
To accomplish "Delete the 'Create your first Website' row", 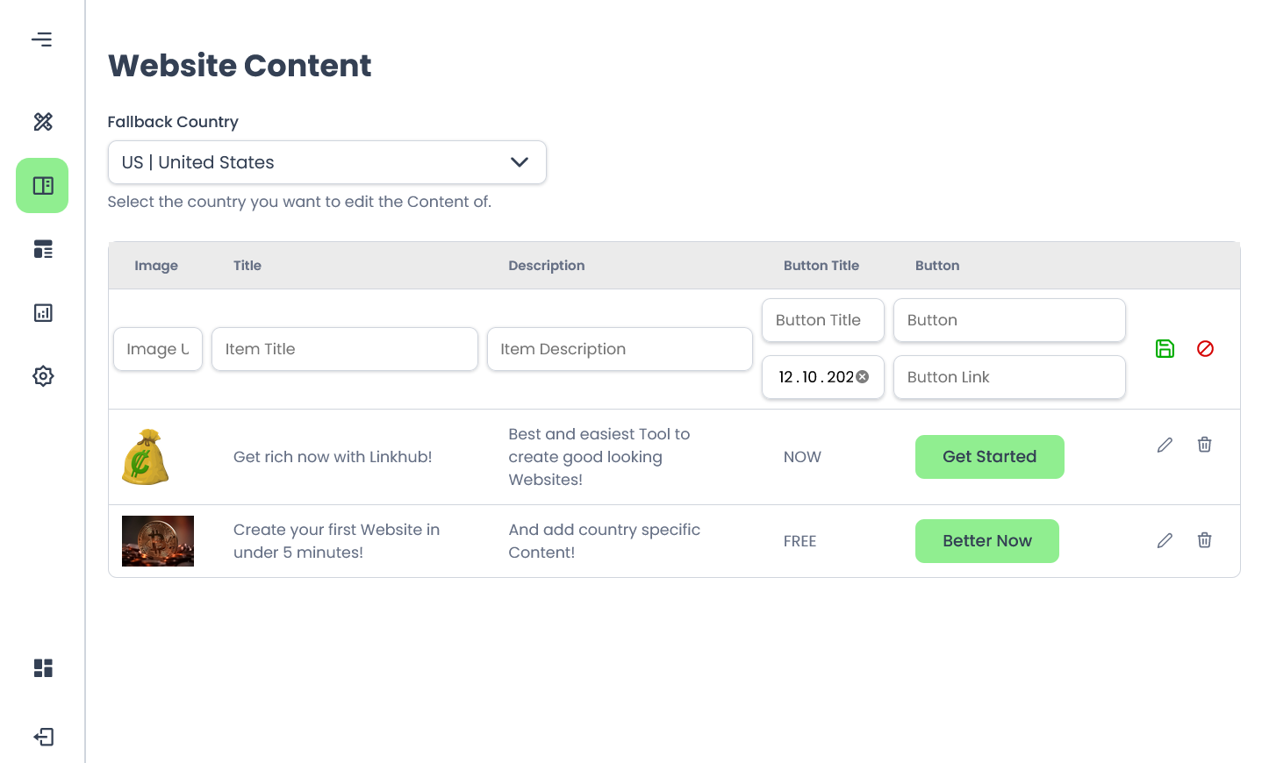I will (x=1204, y=540).
